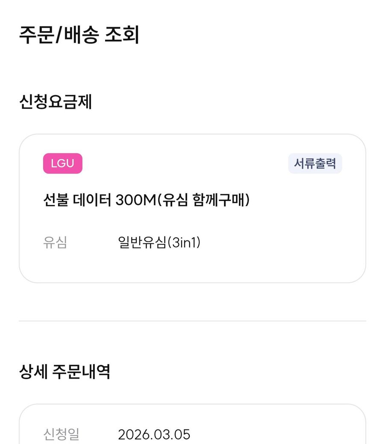The image size is (385, 444).
Task: Click the (유심 함께구매) text in plan name
Action: coord(203,200)
